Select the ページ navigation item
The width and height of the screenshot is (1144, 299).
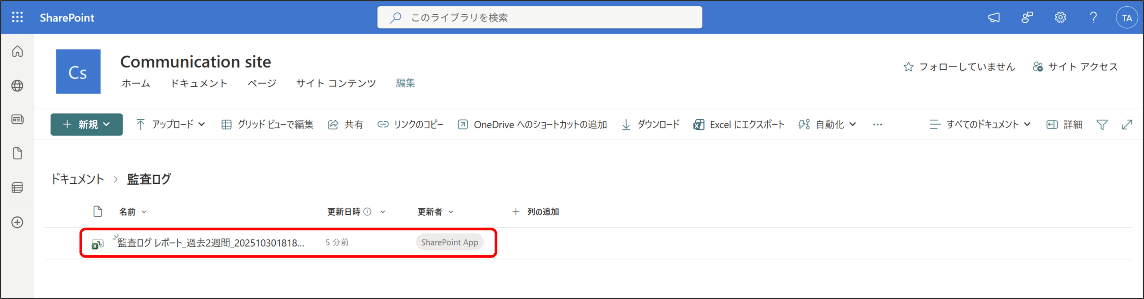coord(262,83)
